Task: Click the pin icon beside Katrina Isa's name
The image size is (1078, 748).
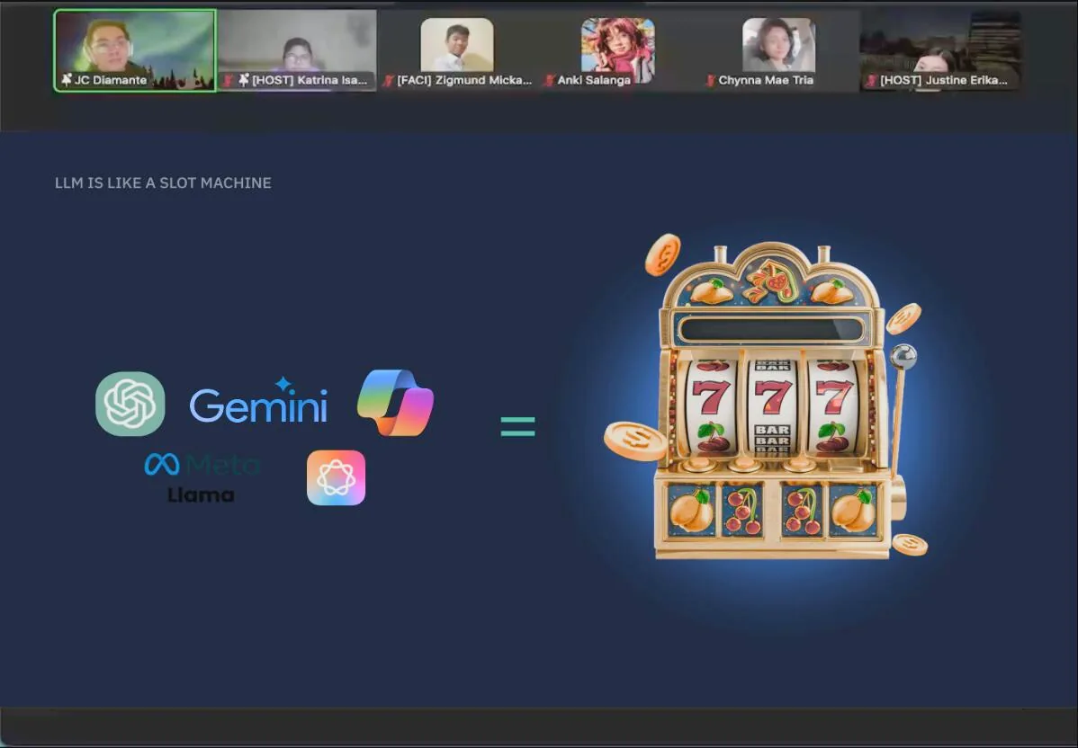Action: tap(243, 80)
